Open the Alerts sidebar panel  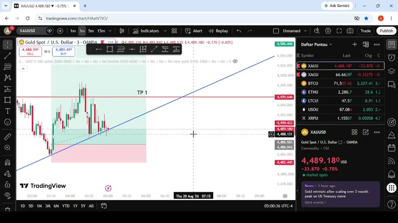click(x=391, y=58)
